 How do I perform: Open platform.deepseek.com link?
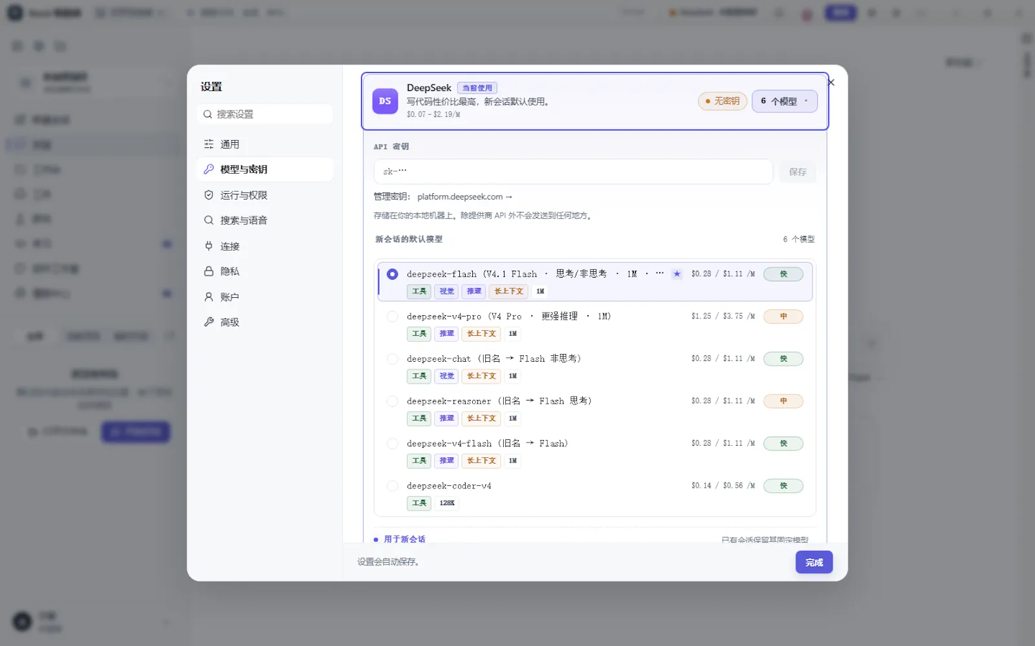pos(464,197)
